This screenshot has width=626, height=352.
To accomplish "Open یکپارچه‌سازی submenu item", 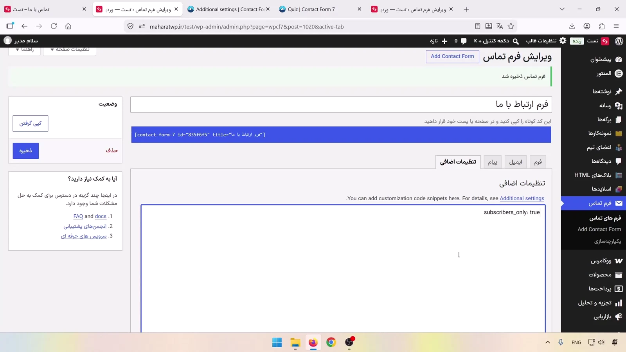I will coord(608,241).
